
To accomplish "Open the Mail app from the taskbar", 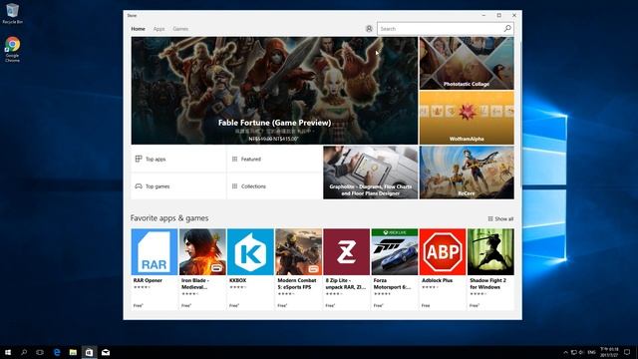I will point(106,352).
